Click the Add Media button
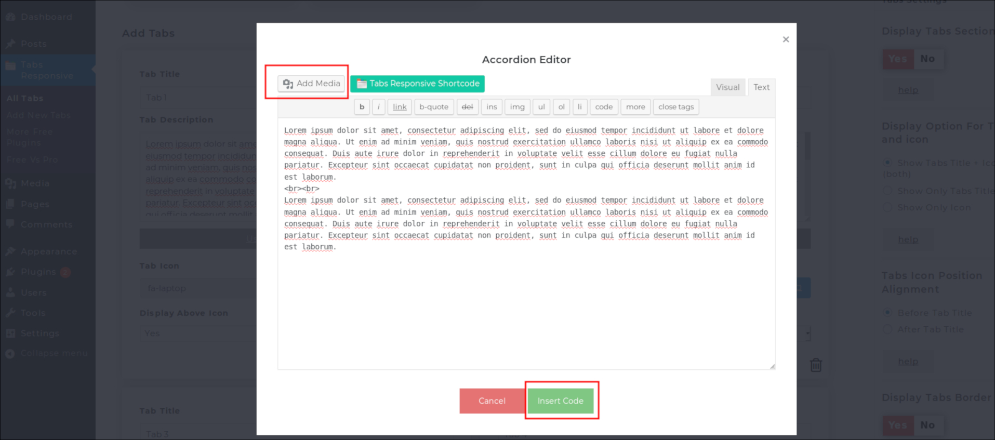The height and width of the screenshot is (440, 995). 311,83
